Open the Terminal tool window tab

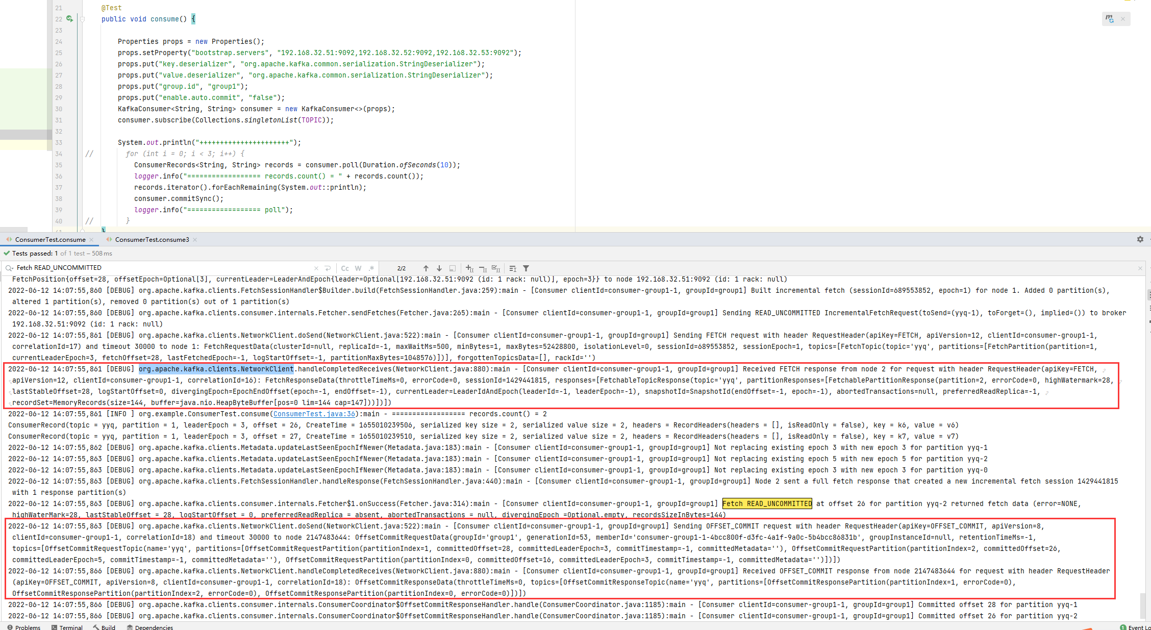coord(67,627)
